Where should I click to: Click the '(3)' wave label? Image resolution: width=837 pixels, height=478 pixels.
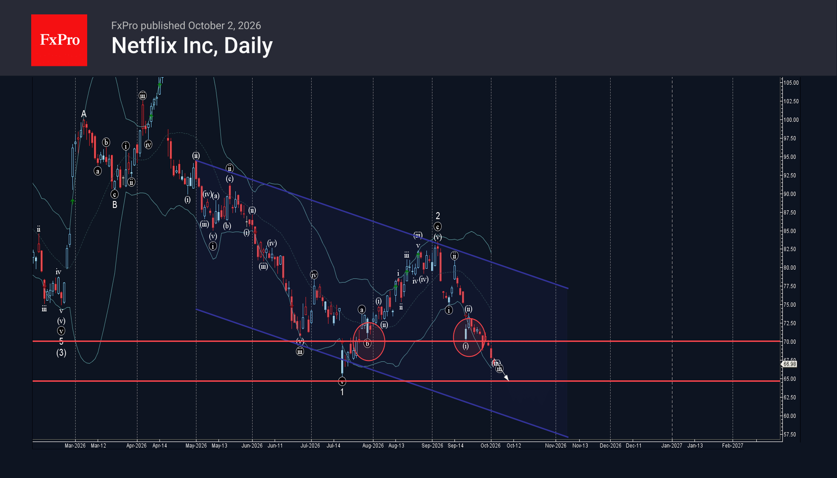[61, 353]
